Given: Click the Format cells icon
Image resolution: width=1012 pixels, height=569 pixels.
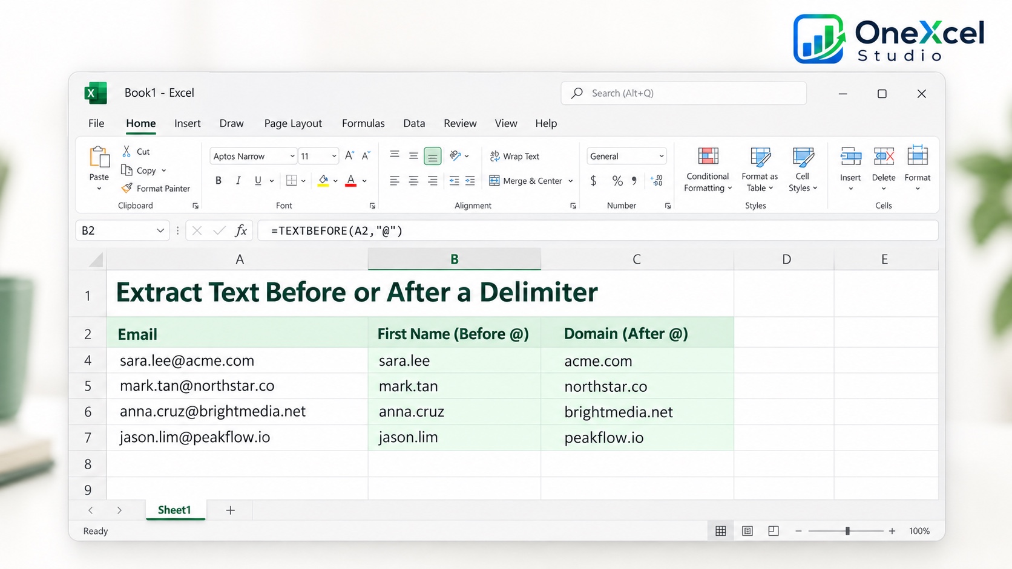Looking at the screenshot, I should point(918,156).
